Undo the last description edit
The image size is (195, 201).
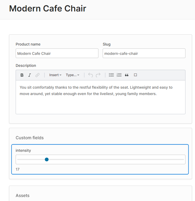[90, 75]
